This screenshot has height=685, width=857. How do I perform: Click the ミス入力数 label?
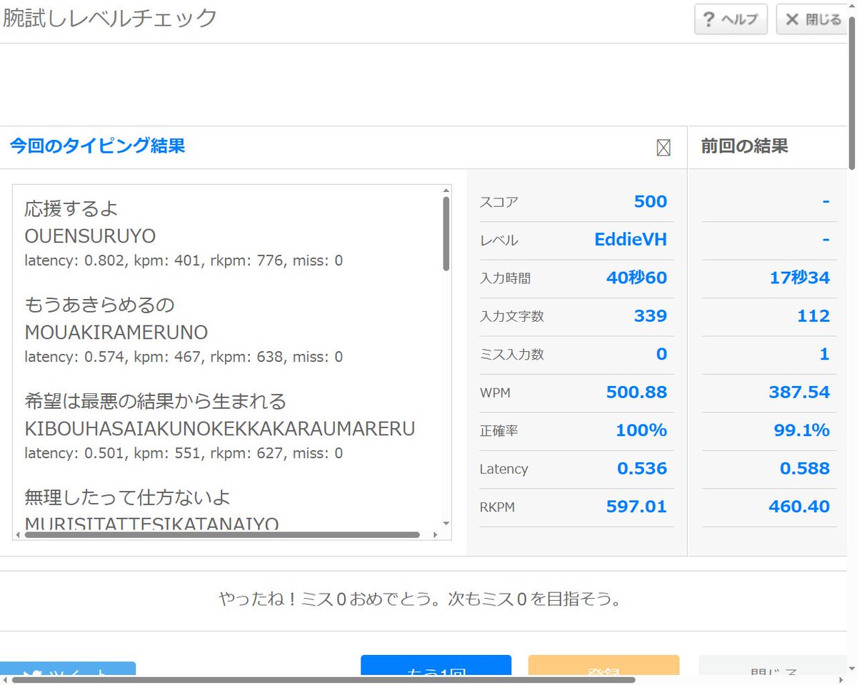511,355
